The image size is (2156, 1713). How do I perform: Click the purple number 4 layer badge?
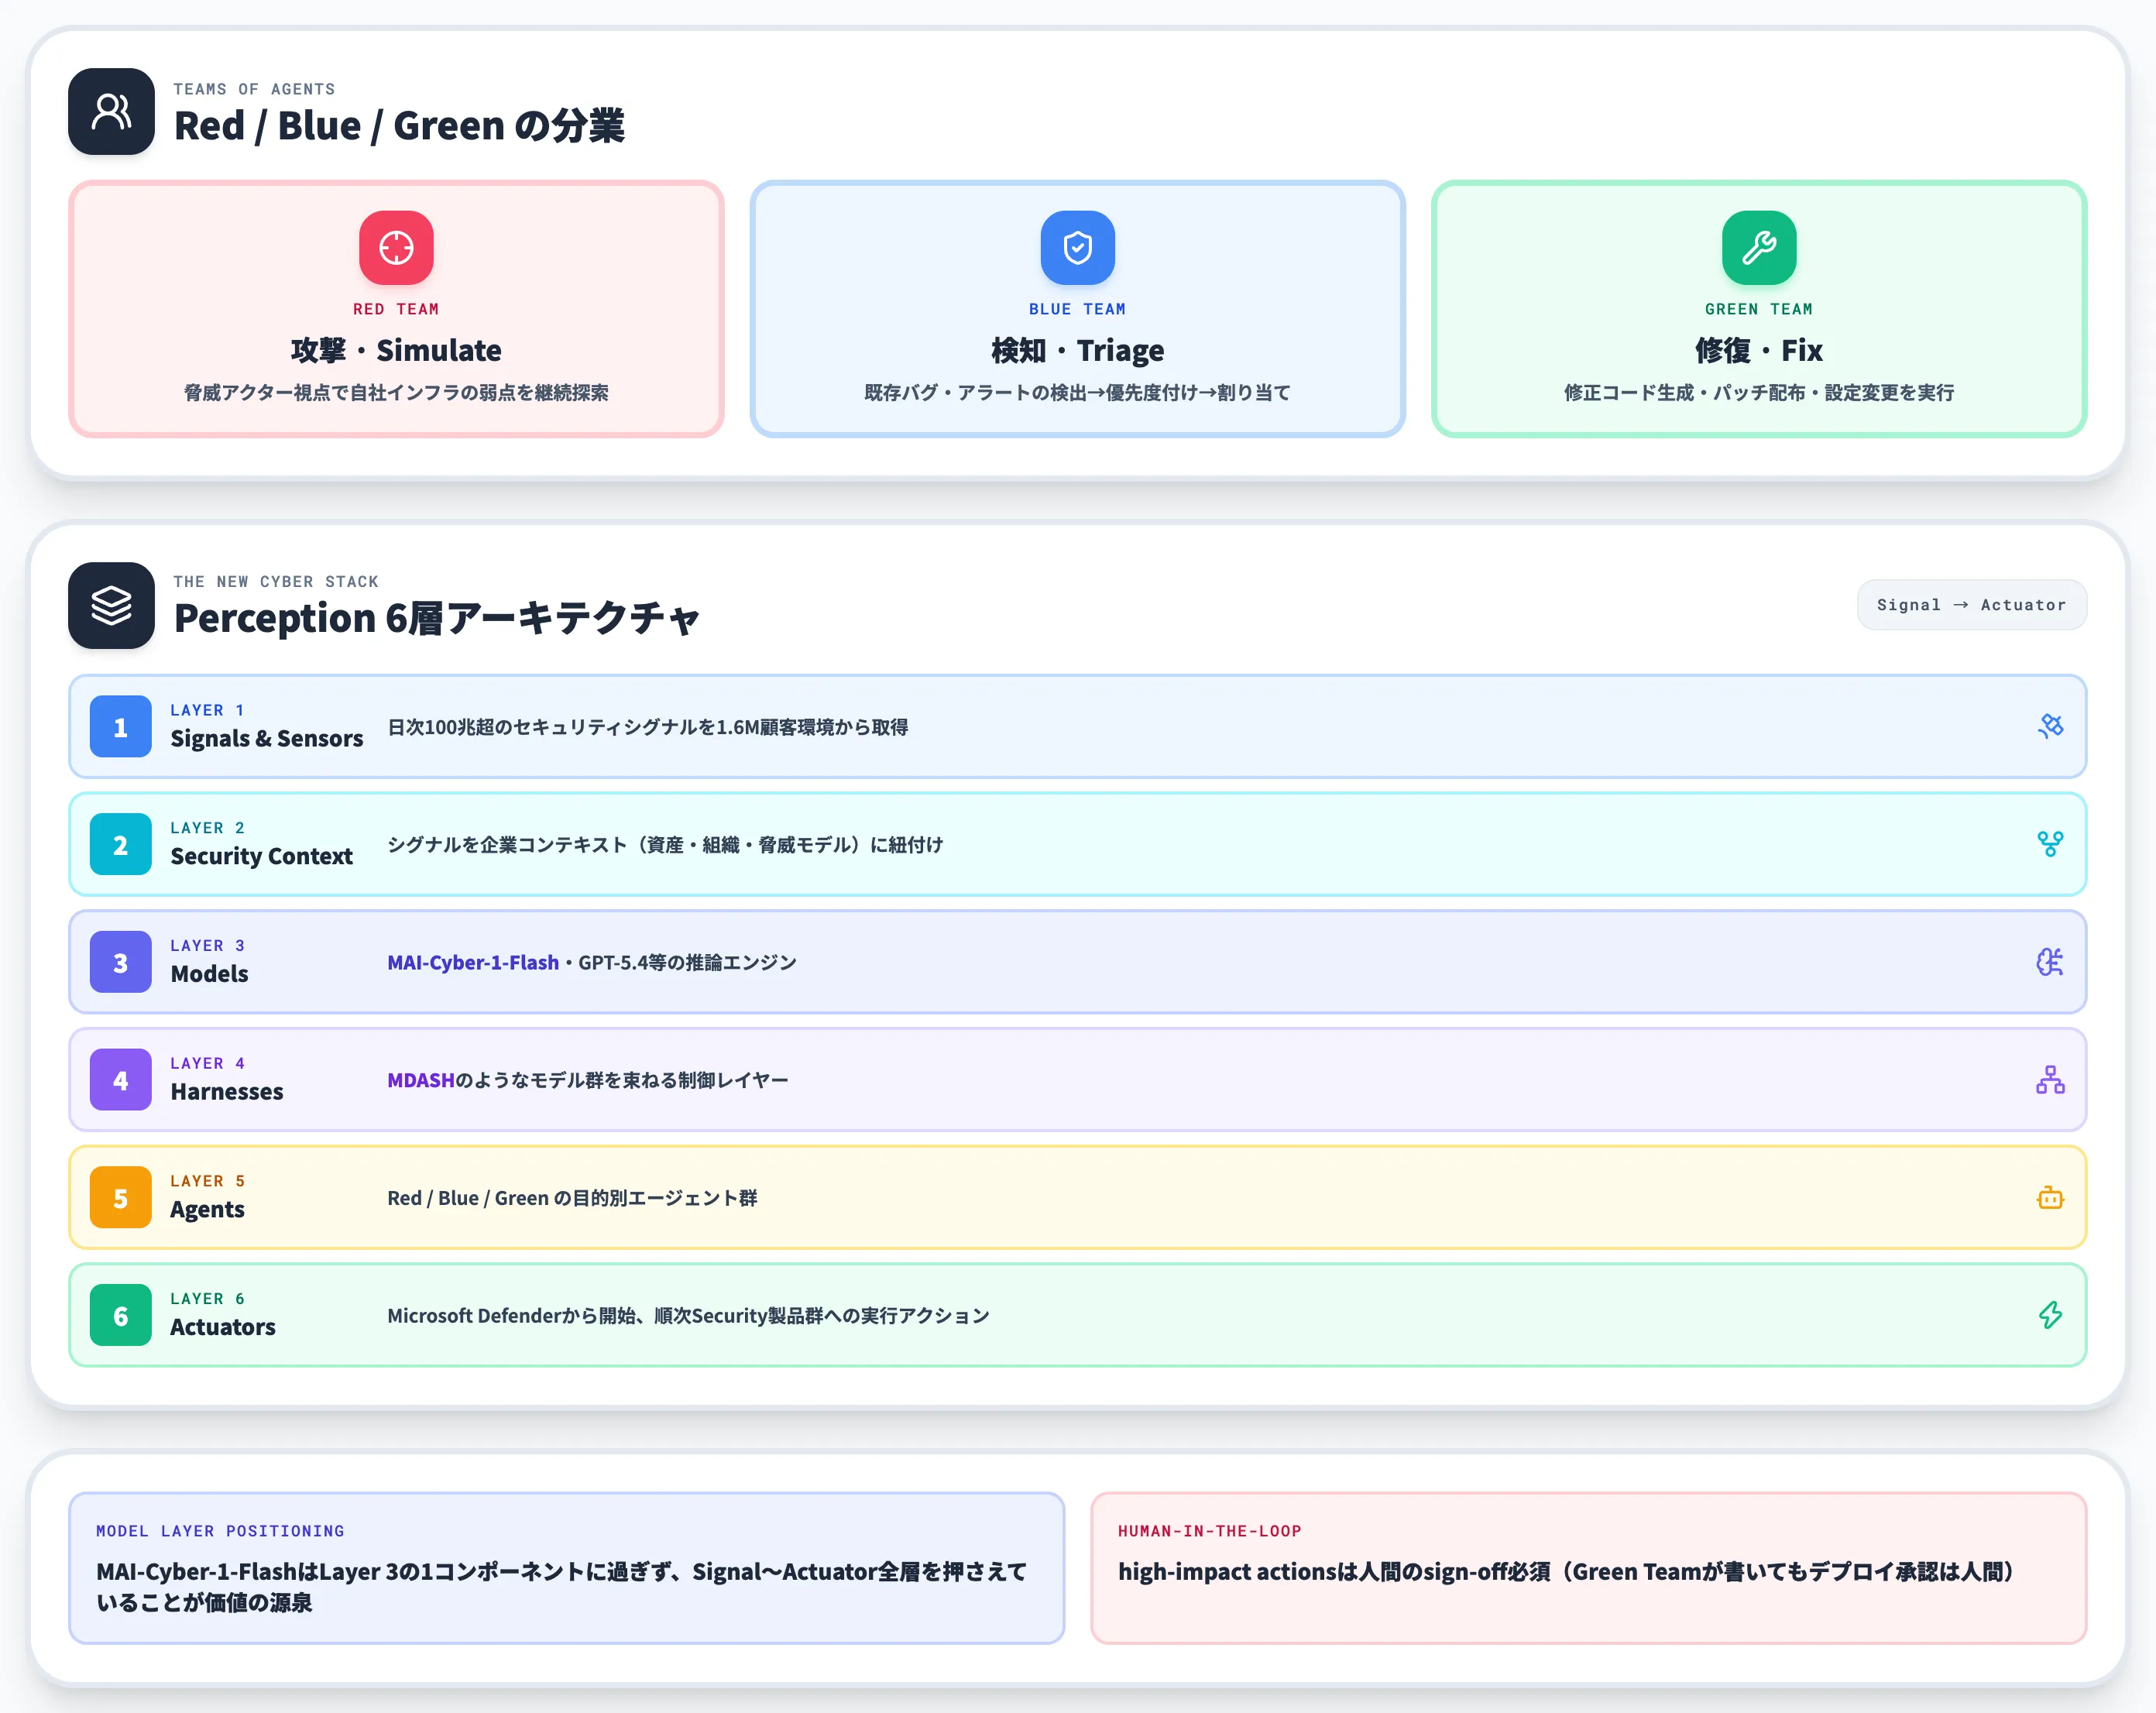(120, 1080)
